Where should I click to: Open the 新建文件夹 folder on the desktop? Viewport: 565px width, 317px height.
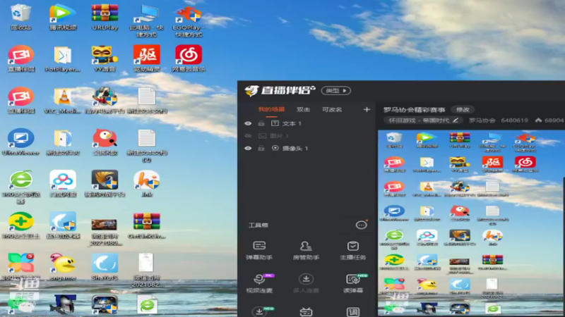click(63, 142)
